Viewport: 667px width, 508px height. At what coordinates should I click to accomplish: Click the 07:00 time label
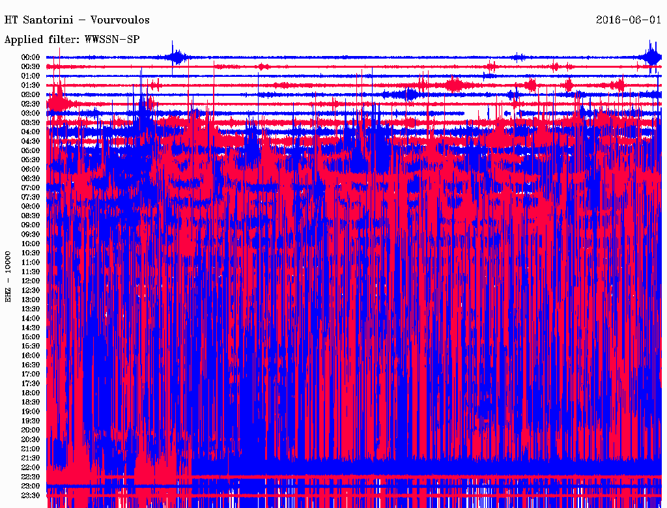pos(31,188)
